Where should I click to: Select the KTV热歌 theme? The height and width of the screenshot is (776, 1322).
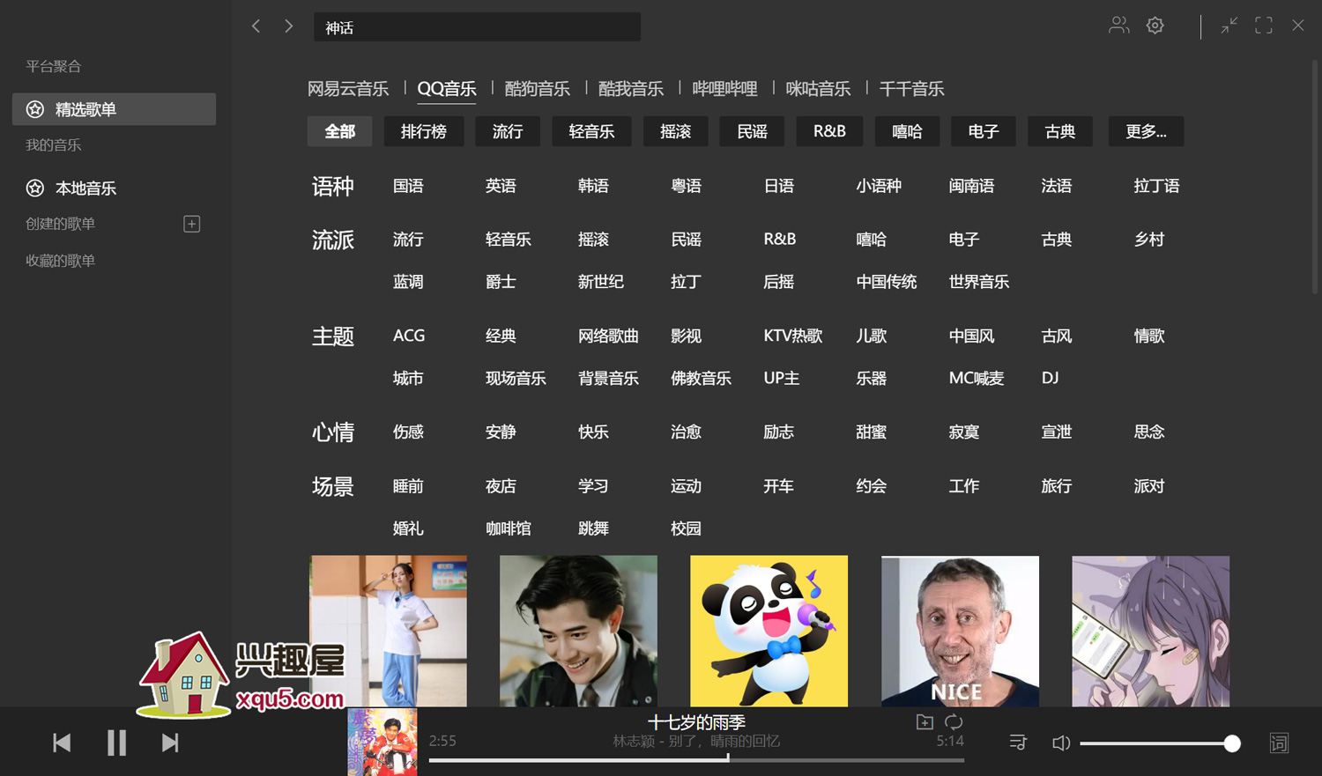pyautogui.click(x=792, y=336)
